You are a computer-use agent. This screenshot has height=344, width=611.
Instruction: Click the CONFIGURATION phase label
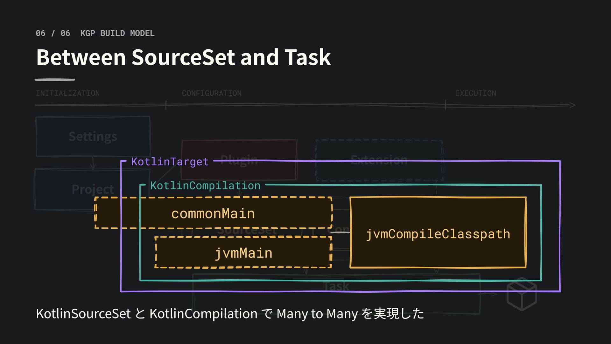pos(212,93)
